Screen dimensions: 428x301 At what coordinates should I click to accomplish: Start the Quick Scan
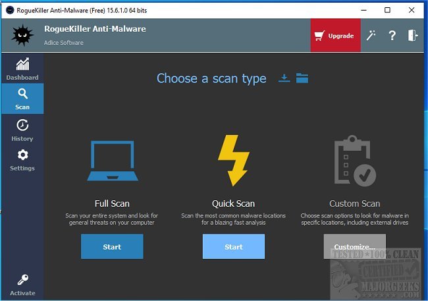pyautogui.click(x=234, y=246)
